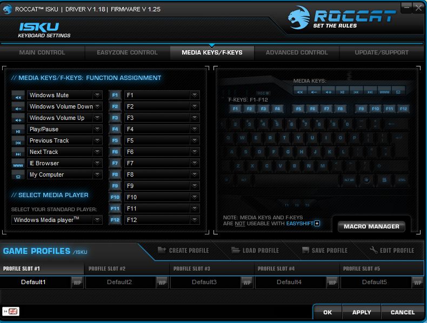Toggle the WP button for Default5 profile
Image resolution: width=427 pixels, height=323 pixels.
point(417,282)
